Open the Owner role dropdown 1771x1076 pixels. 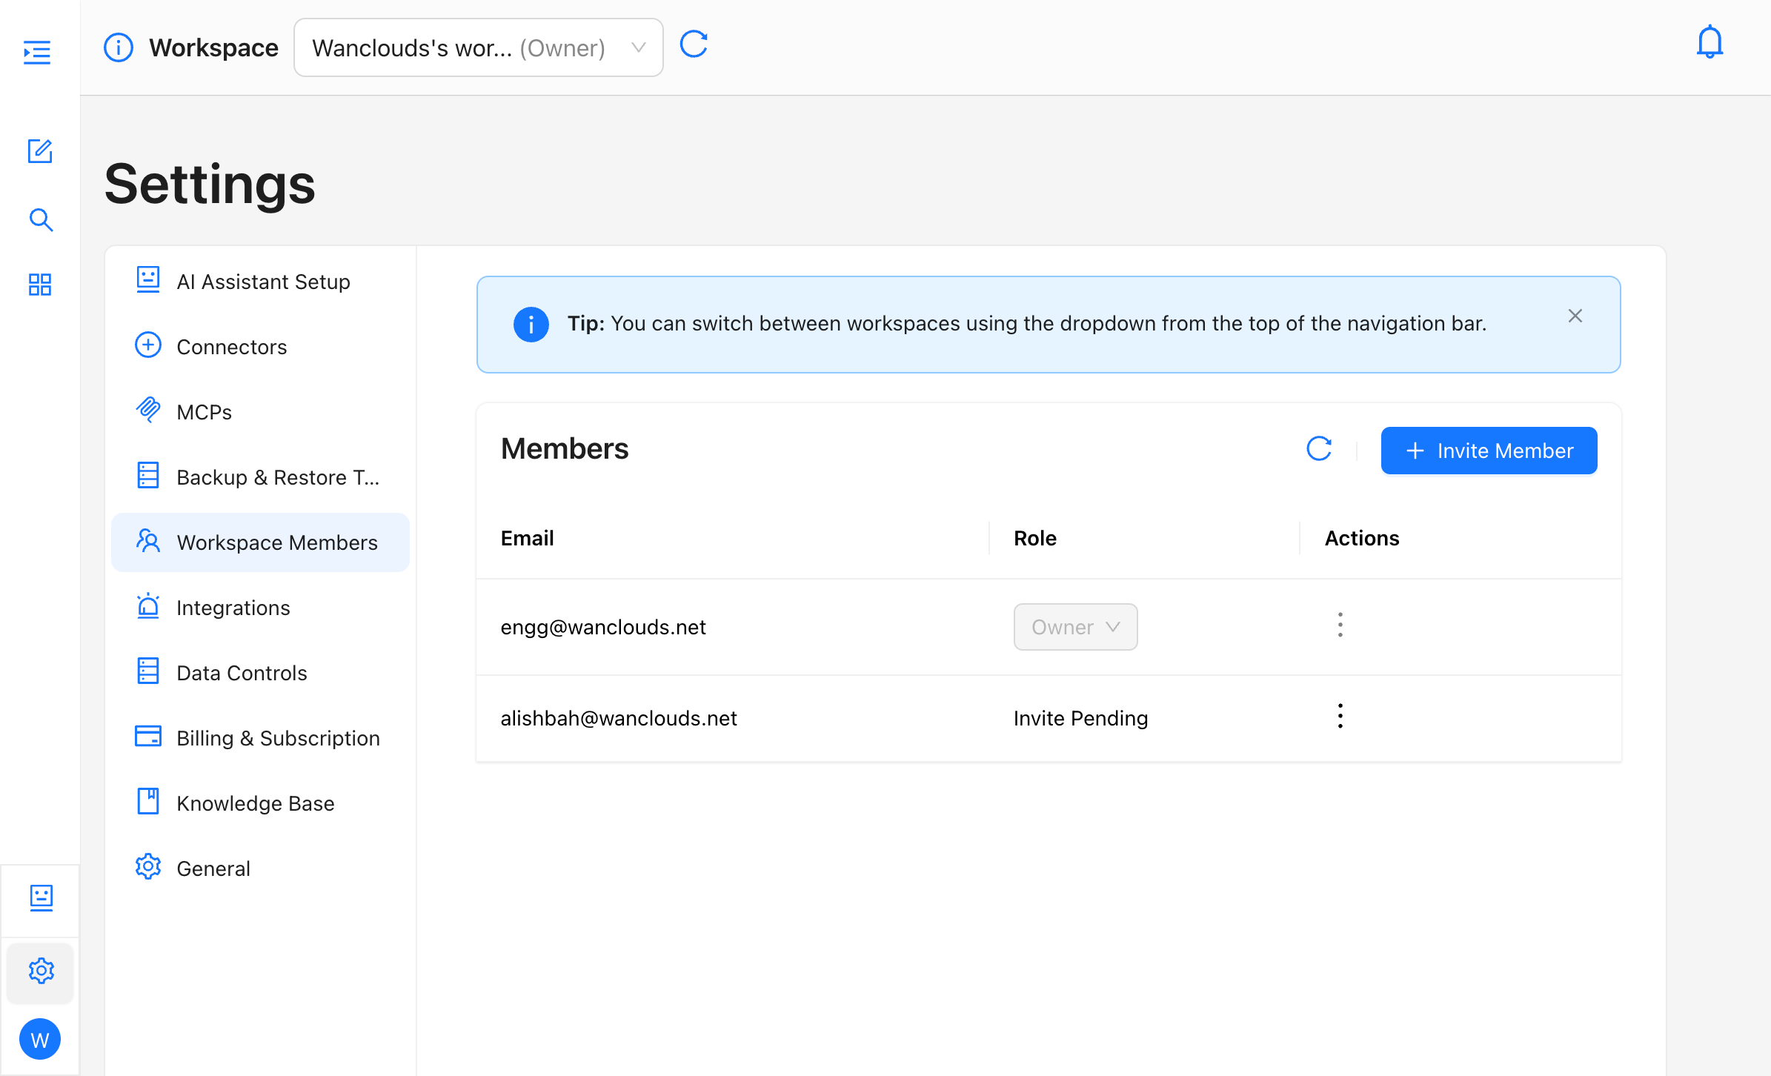(x=1075, y=627)
